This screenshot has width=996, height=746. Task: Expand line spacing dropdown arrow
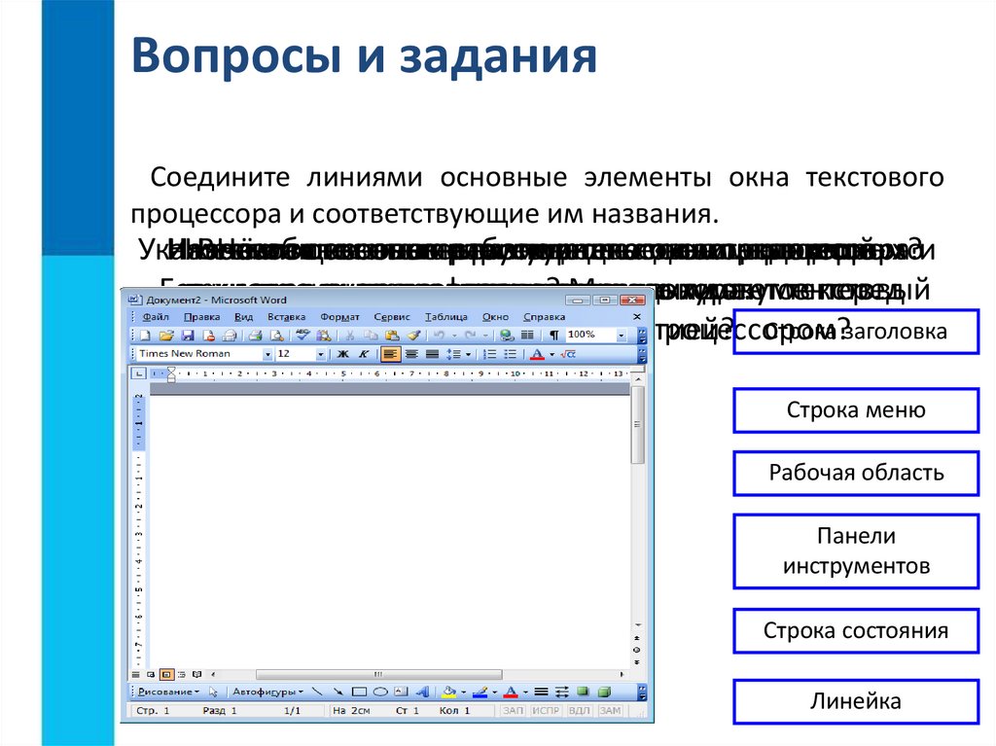[469, 354]
